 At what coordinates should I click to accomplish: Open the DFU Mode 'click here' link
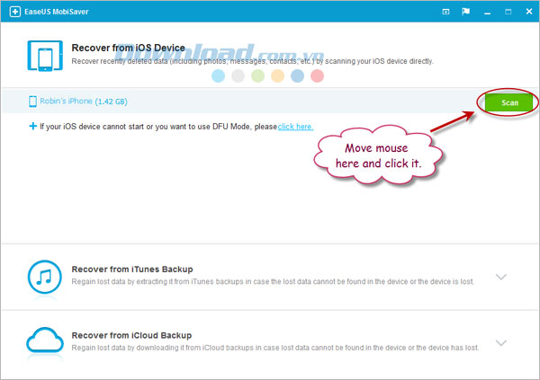295,127
